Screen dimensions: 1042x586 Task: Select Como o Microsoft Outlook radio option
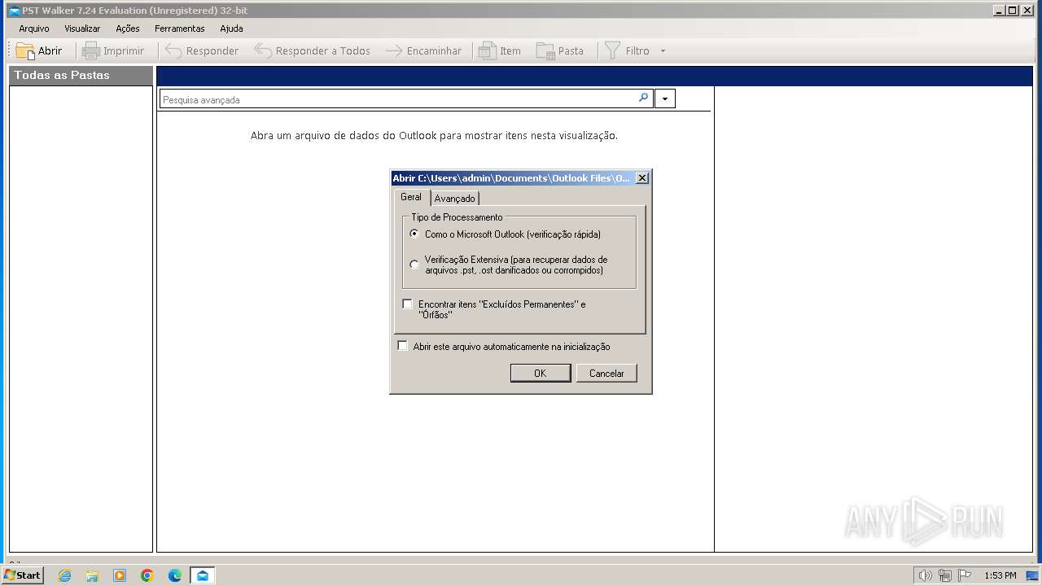tap(414, 234)
